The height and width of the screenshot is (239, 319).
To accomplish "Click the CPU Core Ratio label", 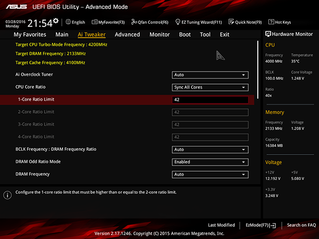I will [30, 87].
